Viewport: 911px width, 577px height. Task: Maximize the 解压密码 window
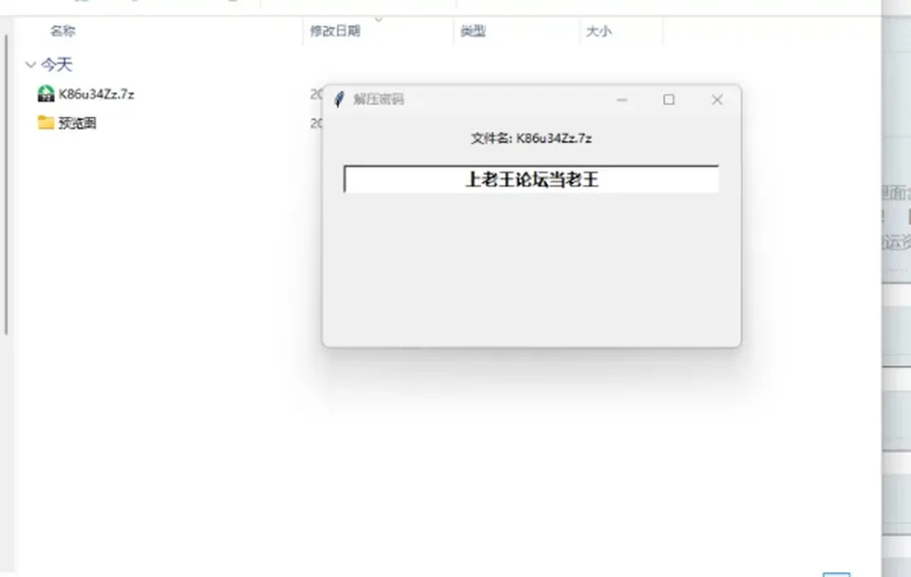pyautogui.click(x=669, y=100)
